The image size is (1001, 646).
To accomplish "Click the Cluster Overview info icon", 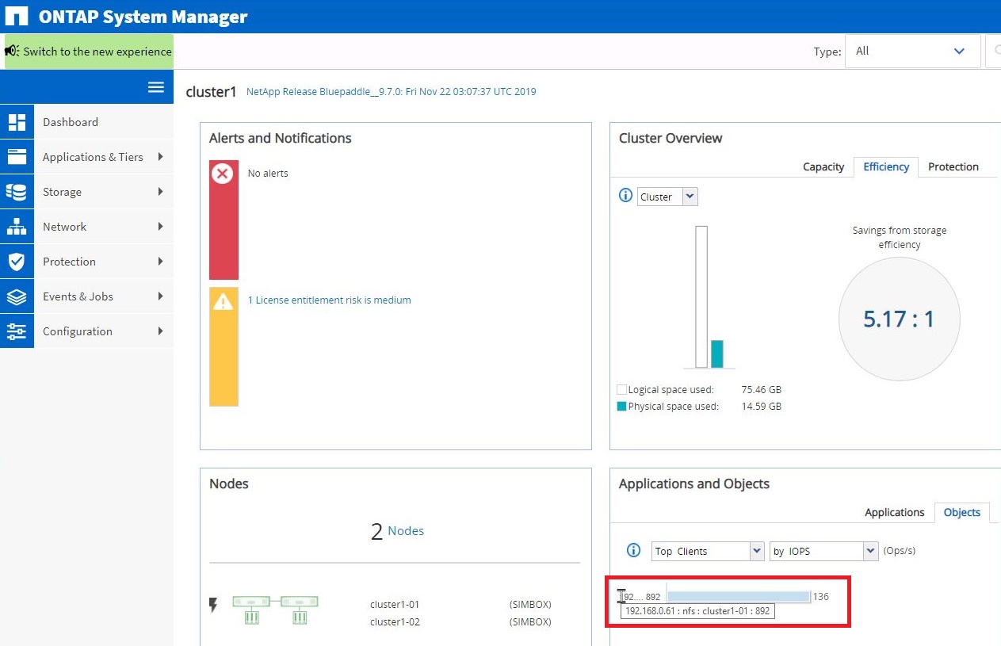I will click(625, 196).
